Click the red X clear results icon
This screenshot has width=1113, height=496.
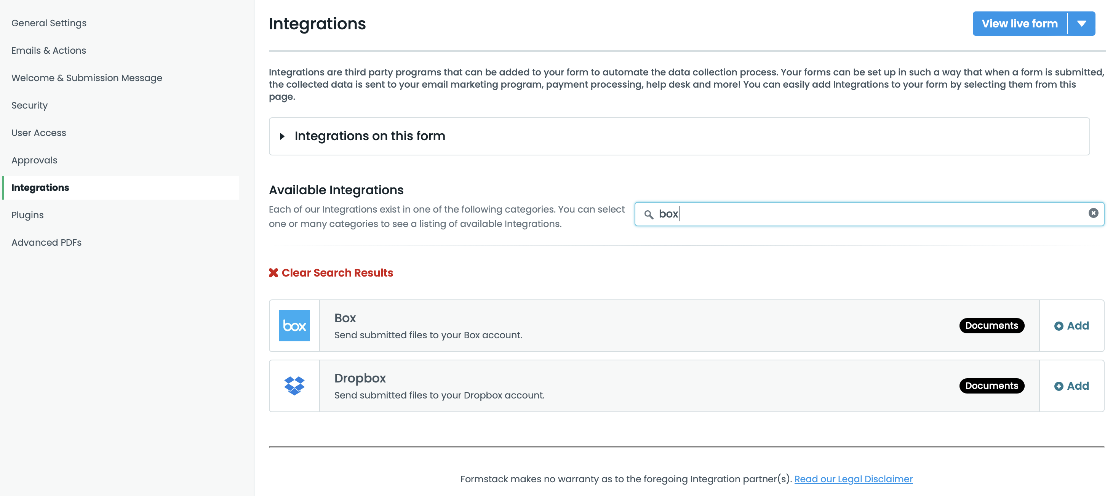[273, 273]
